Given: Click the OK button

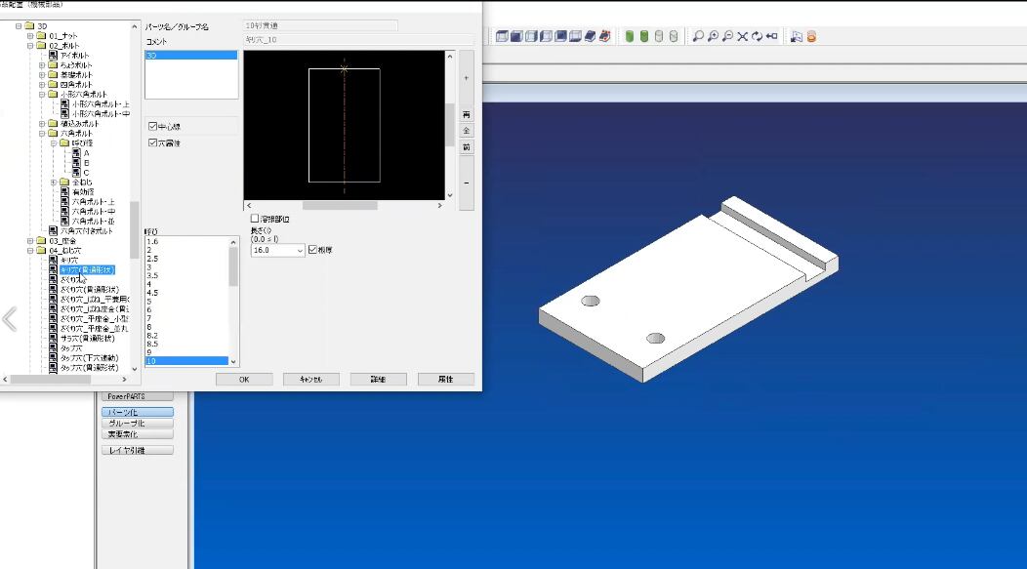Looking at the screenshot, I should coord(243,379).
